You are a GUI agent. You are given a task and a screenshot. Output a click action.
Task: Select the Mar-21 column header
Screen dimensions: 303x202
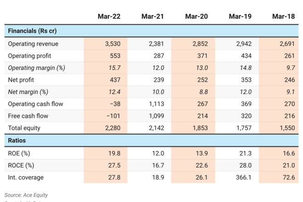pyautogui.click(x=153, y=17)
